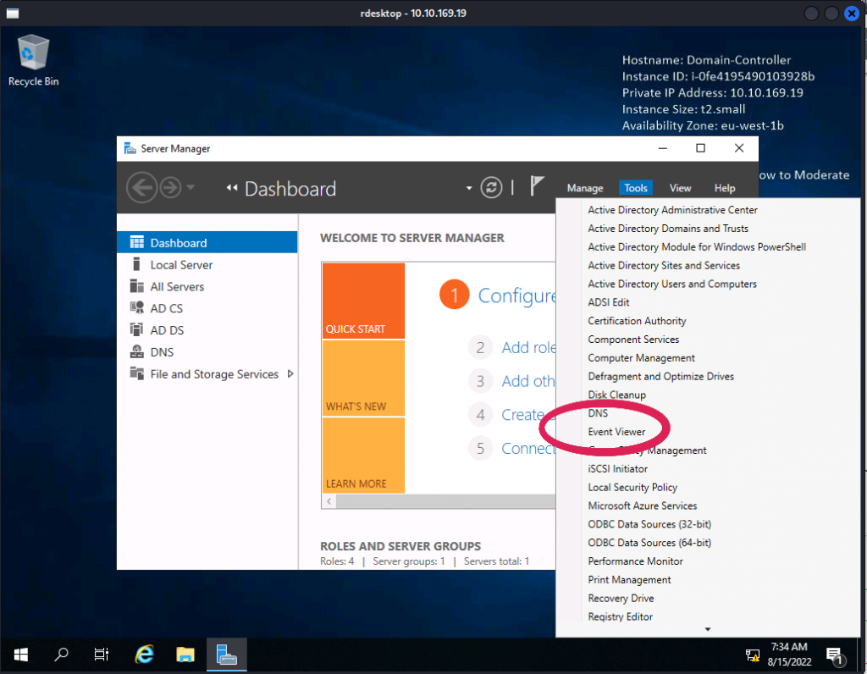The width and height of the screenshot is (867, 674).
Task: Click the welcome panel horizontal scrollbar
Action: pyautogui.click(x=440, y=501)
